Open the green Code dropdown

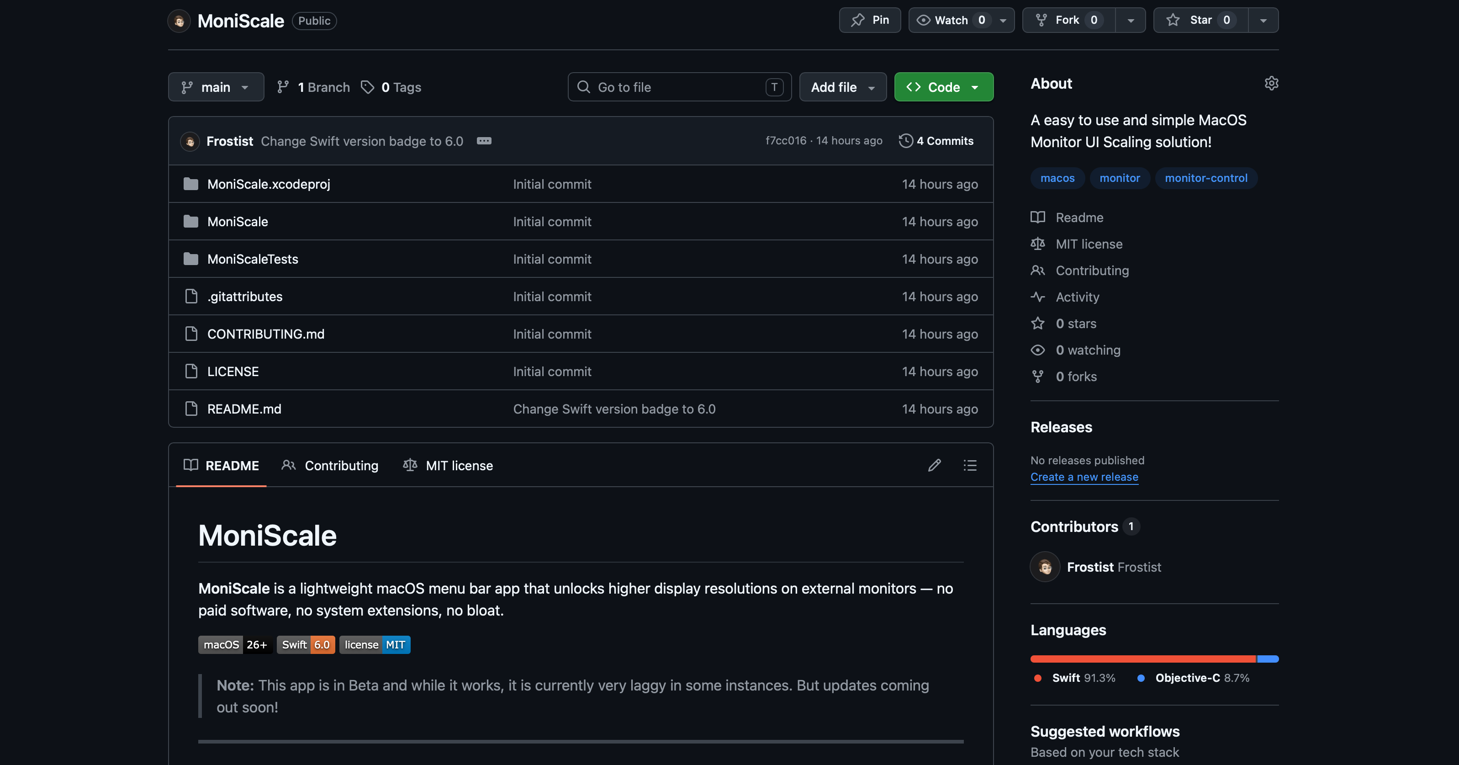point(944,87)
